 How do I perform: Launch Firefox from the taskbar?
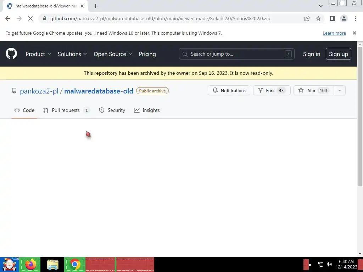[30, 264]
